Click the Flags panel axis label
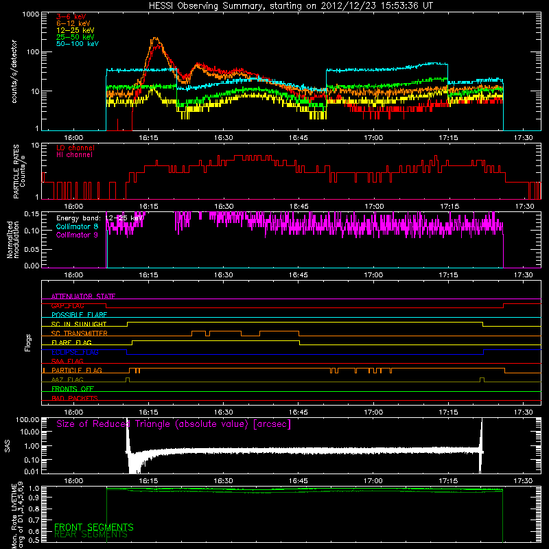The width and height of the screenshot is (549, 549). pyautogui.click(x=28, y=342)
